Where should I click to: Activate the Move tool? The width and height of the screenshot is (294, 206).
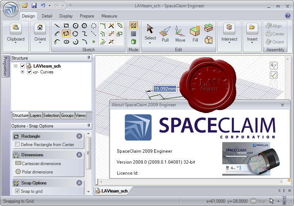[180, 34]
